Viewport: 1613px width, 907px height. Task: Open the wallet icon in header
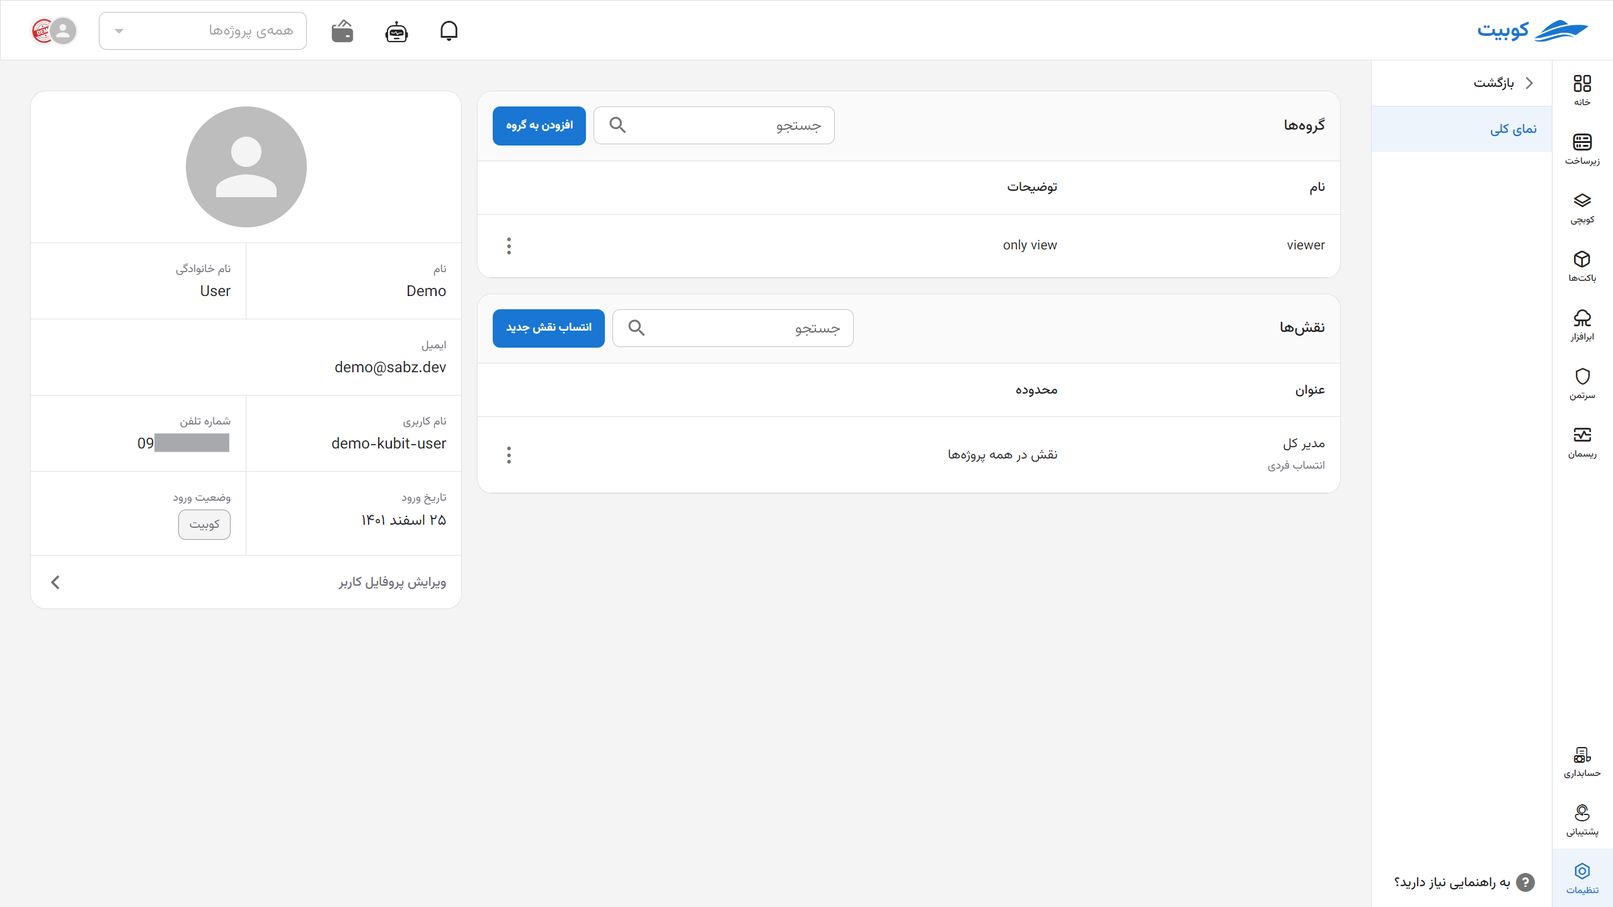click(342, 31)
